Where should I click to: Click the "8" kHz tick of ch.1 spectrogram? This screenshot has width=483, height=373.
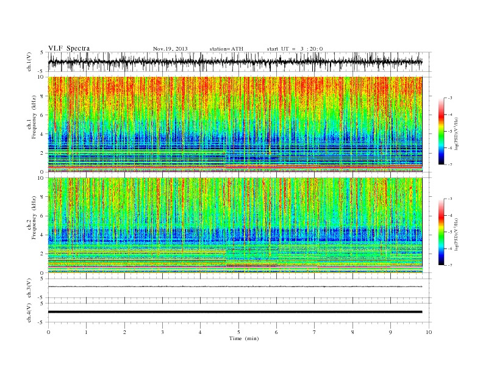[42, 96]
